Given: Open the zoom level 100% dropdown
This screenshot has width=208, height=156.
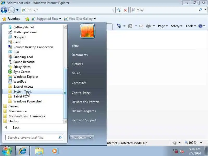Looking at the screenshot, I should [201, 143].
